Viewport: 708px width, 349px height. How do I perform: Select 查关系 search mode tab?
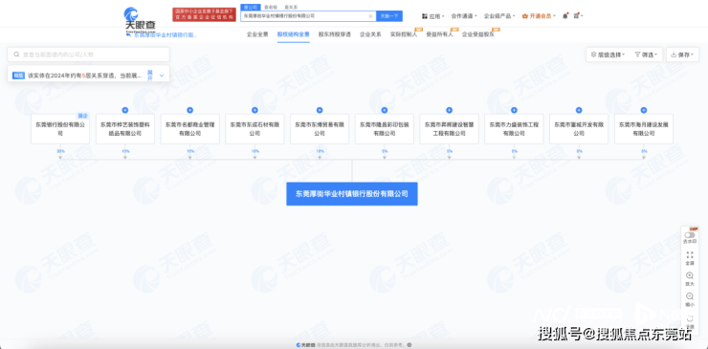(291, 8)
